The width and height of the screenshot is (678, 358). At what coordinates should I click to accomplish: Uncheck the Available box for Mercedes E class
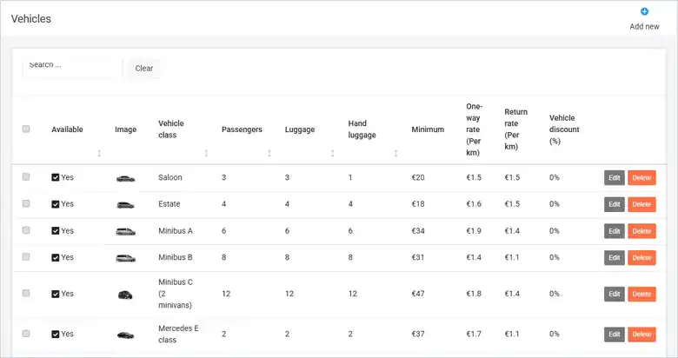click(x=56, y=335)
